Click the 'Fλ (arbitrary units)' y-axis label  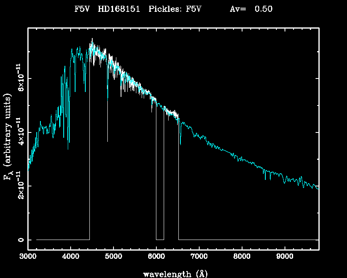coord(8,136)
